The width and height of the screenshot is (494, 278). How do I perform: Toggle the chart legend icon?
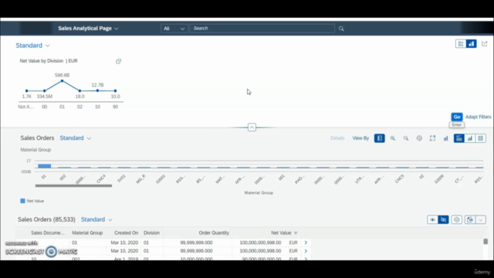point(379,138)
